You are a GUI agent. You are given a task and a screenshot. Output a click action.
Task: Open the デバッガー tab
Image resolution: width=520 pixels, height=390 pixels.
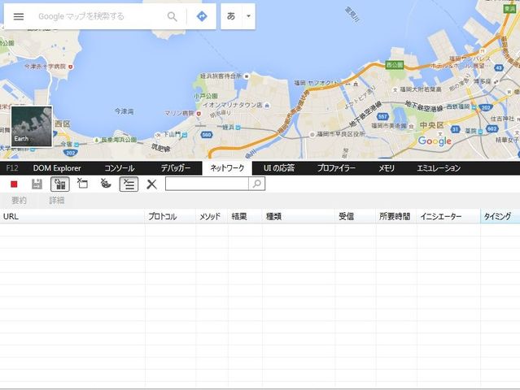point(176,168)
